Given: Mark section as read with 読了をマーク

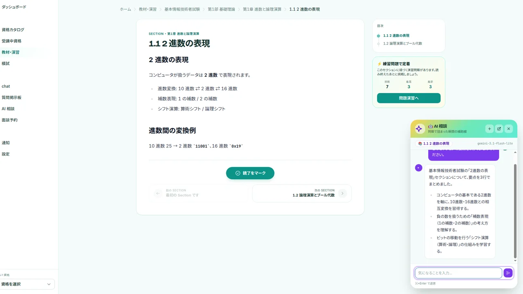Looking at the screenshot, I should (250, 173).
